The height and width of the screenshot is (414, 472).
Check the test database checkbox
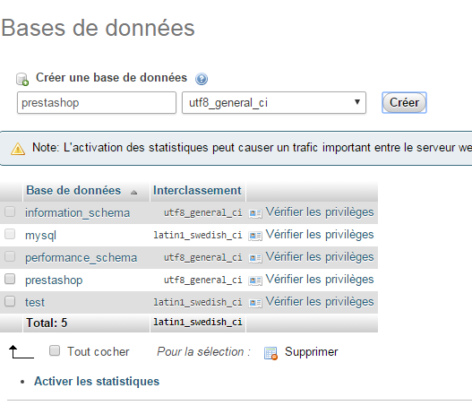[x=10, y=301]
